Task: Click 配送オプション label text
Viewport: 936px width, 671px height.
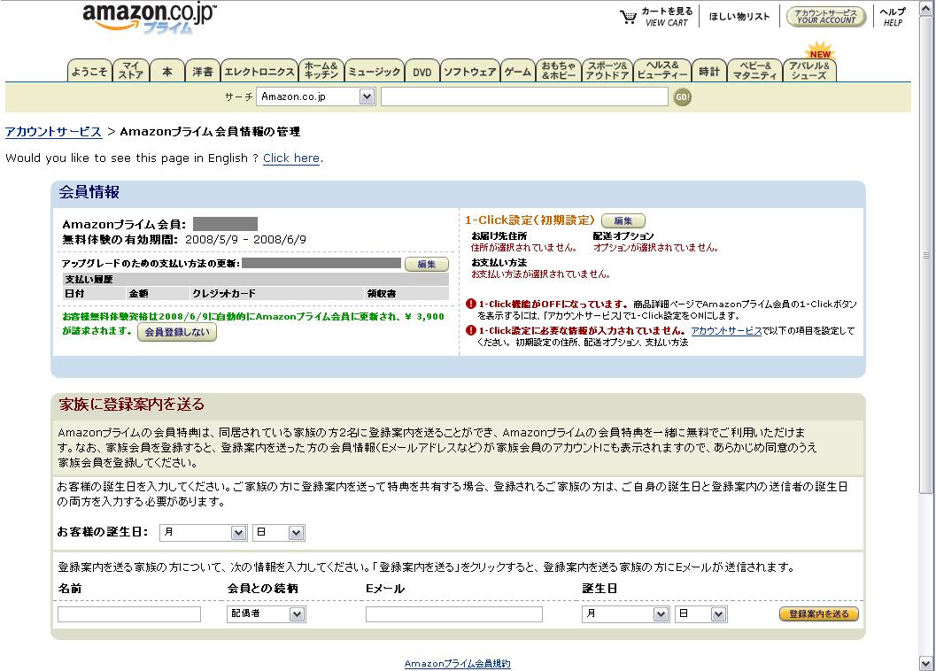Action: [623, 235]
